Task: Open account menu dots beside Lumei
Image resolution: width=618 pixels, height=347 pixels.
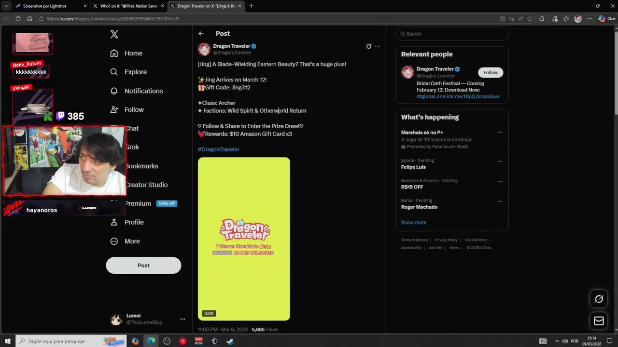Action: pos(183,319)
